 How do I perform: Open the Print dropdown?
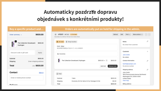coord(128,34)
